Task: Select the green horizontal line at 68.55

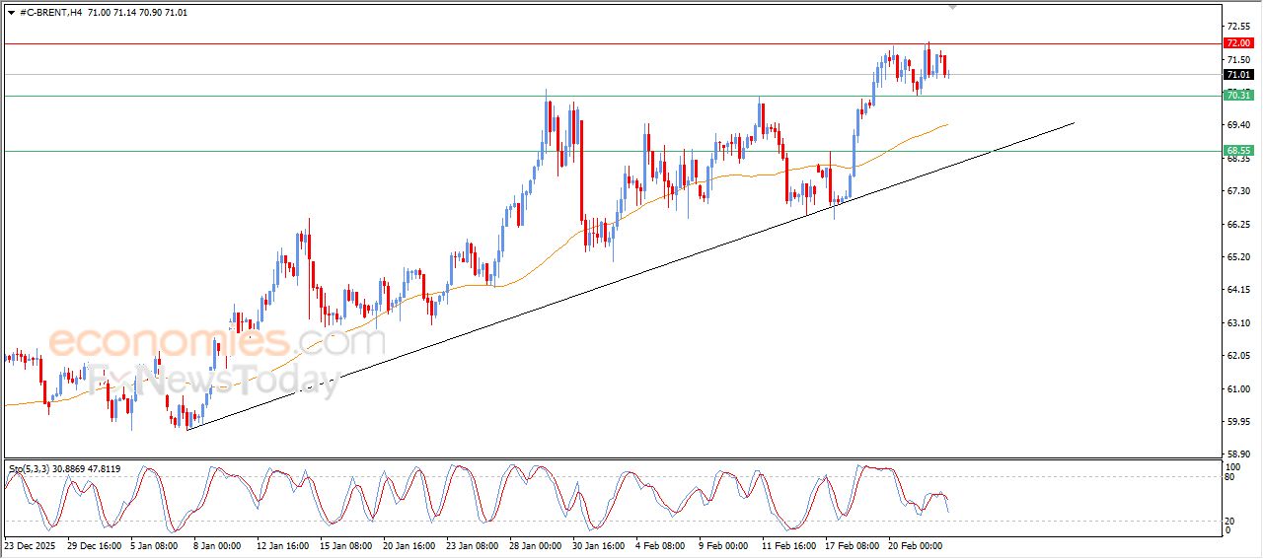Action: pyautogui.click(x=395, y=151)
